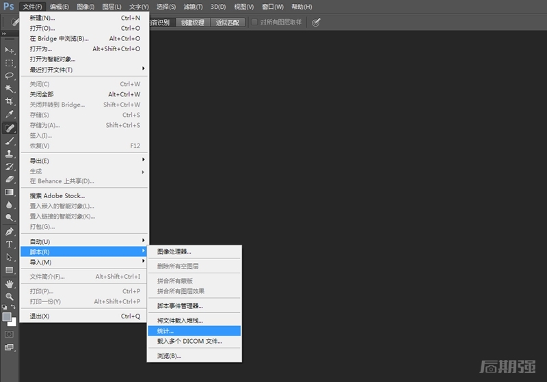
Task: Open the 图层(L) menu
Action: pos(111,7)
